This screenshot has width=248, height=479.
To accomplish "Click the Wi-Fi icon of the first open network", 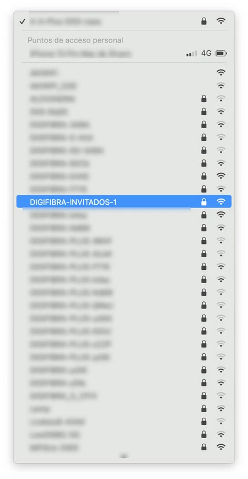I will tap(221, 72).
